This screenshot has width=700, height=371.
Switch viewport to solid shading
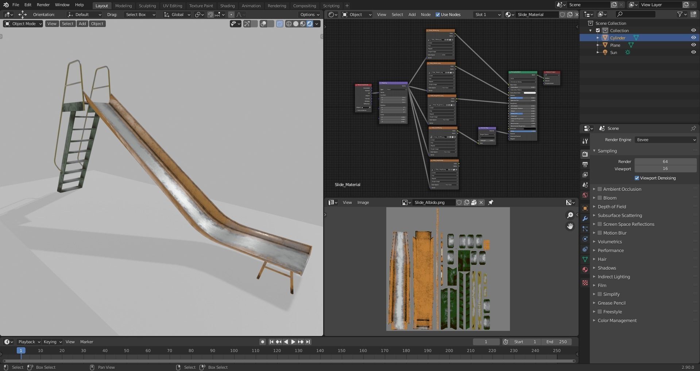pyautogui.click(x=296, y=24)
